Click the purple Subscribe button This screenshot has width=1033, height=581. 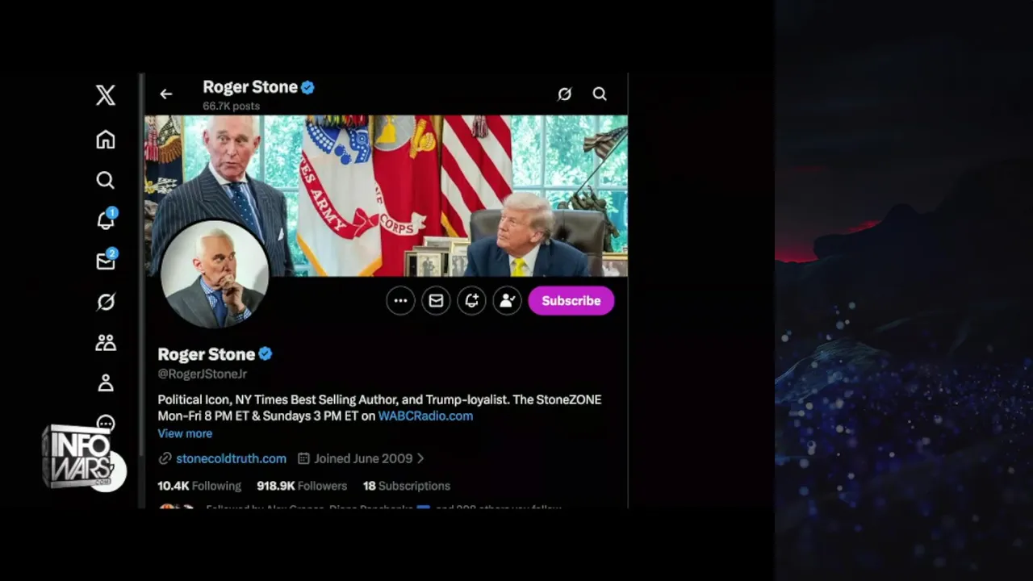click(x=571, y=301)
